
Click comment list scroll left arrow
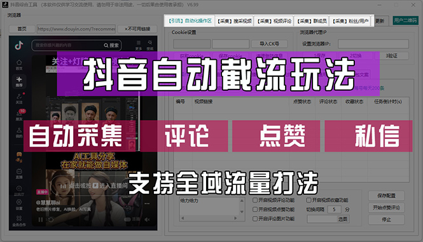[183, 218]
